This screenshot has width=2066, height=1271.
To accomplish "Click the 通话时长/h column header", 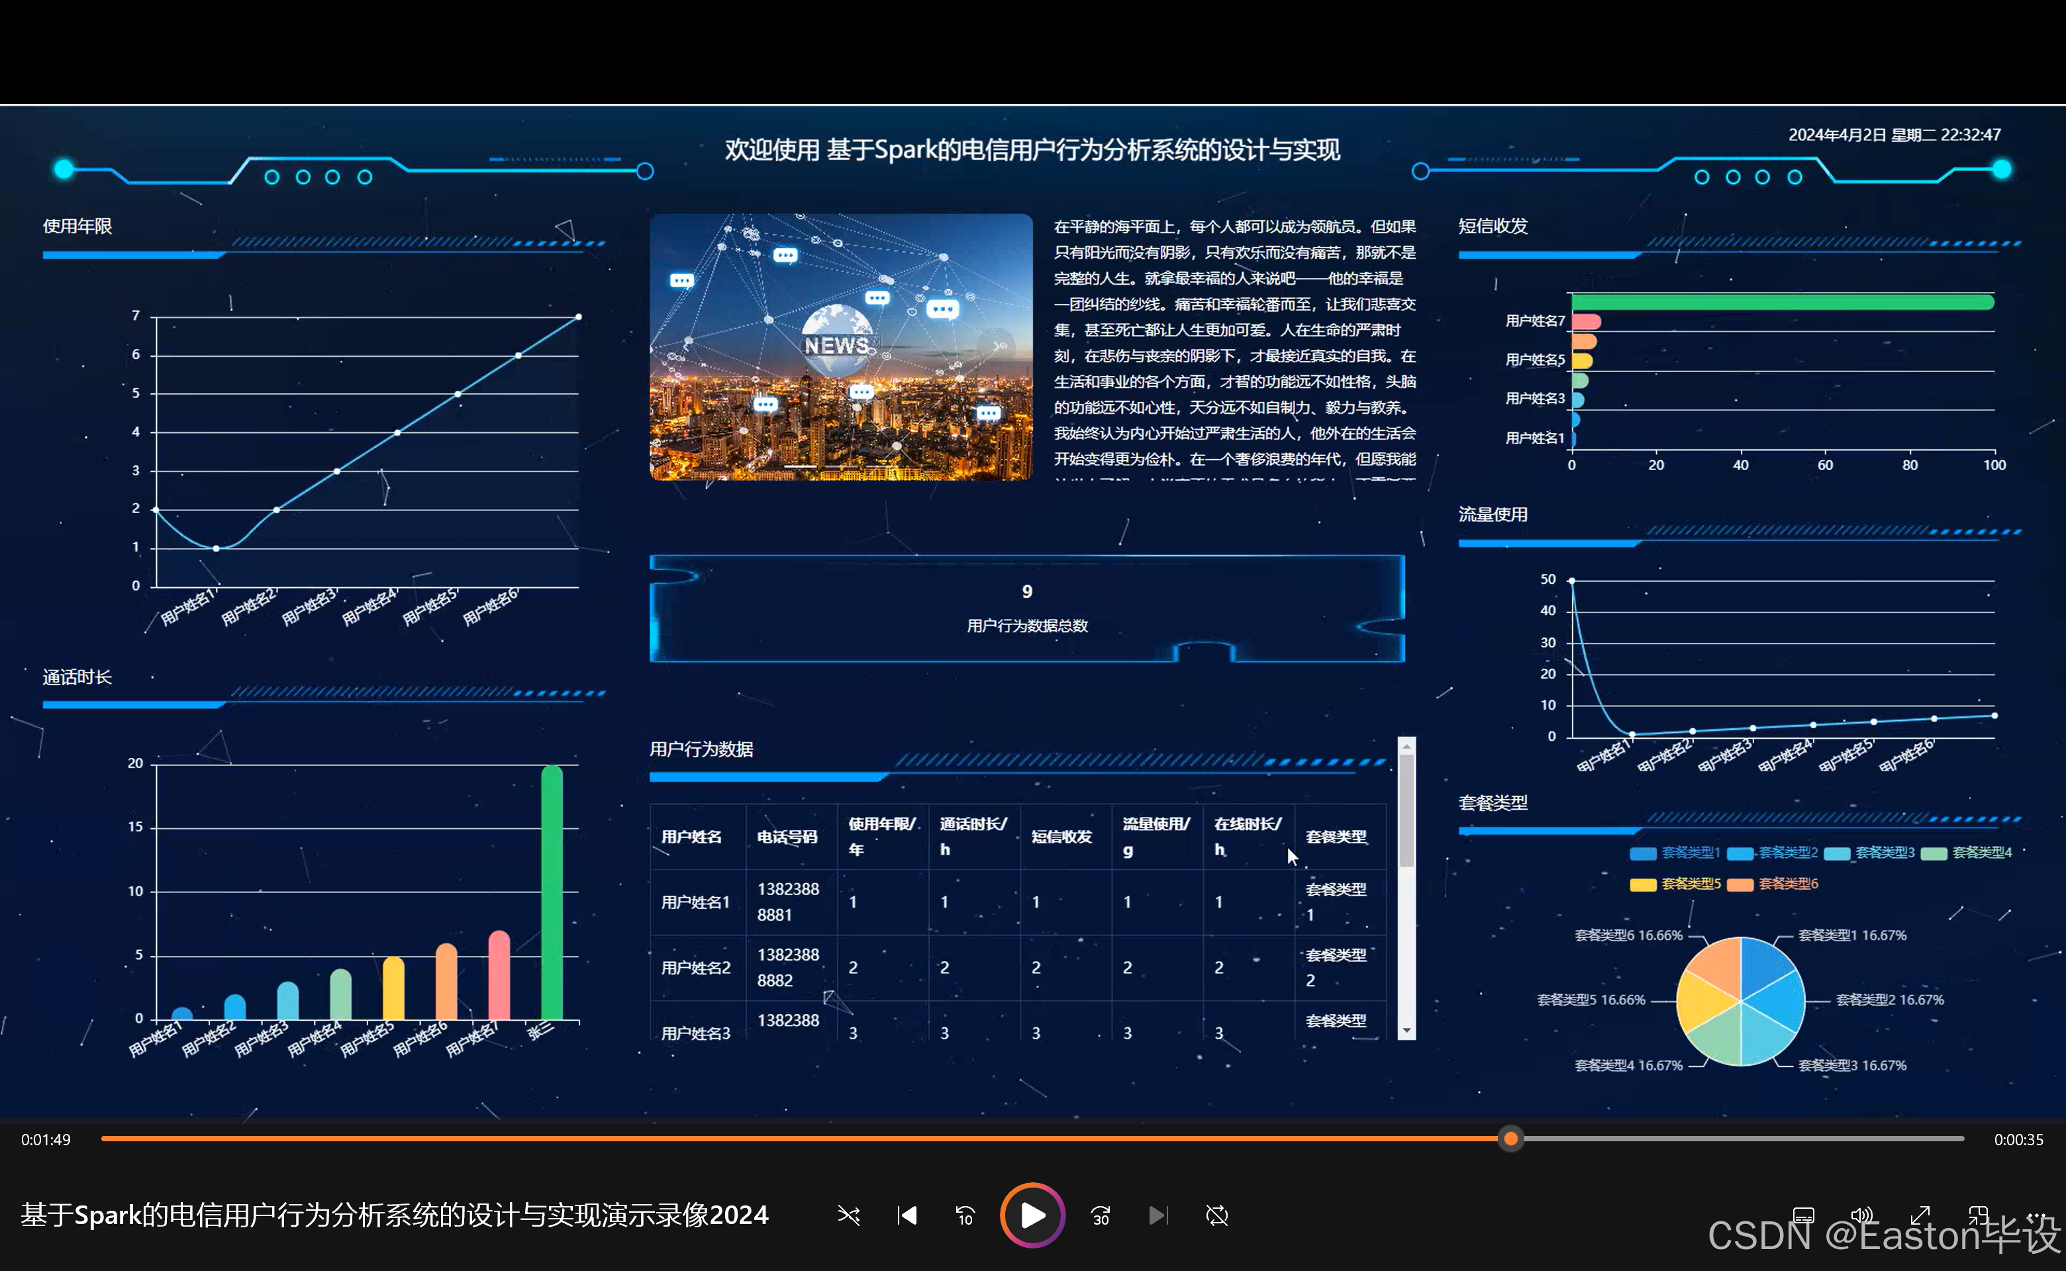I will coord(973,837).
